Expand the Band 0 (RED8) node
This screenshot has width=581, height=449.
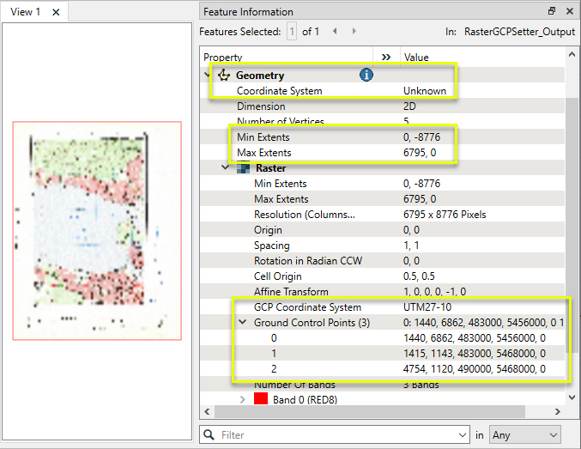point(243,400)
